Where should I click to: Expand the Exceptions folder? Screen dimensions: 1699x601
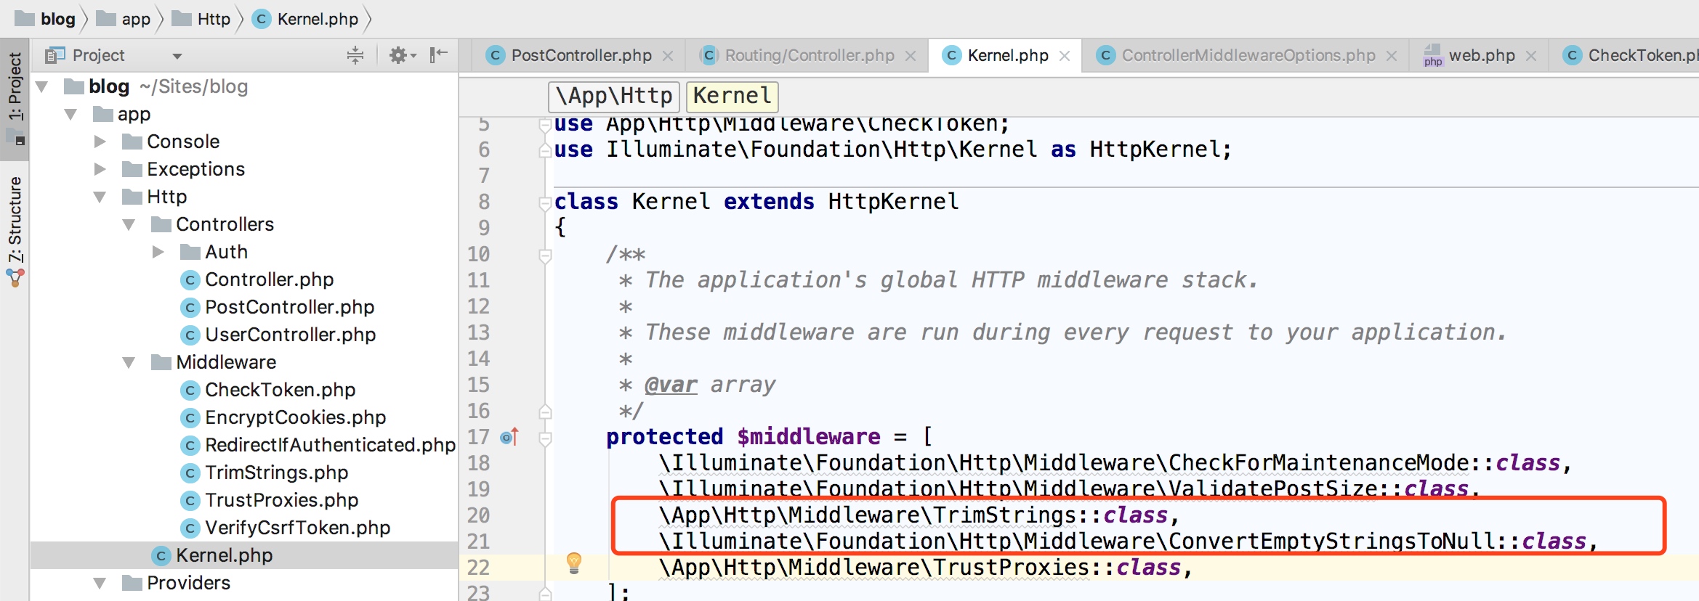pyautogui.click(x=100, y=169)
